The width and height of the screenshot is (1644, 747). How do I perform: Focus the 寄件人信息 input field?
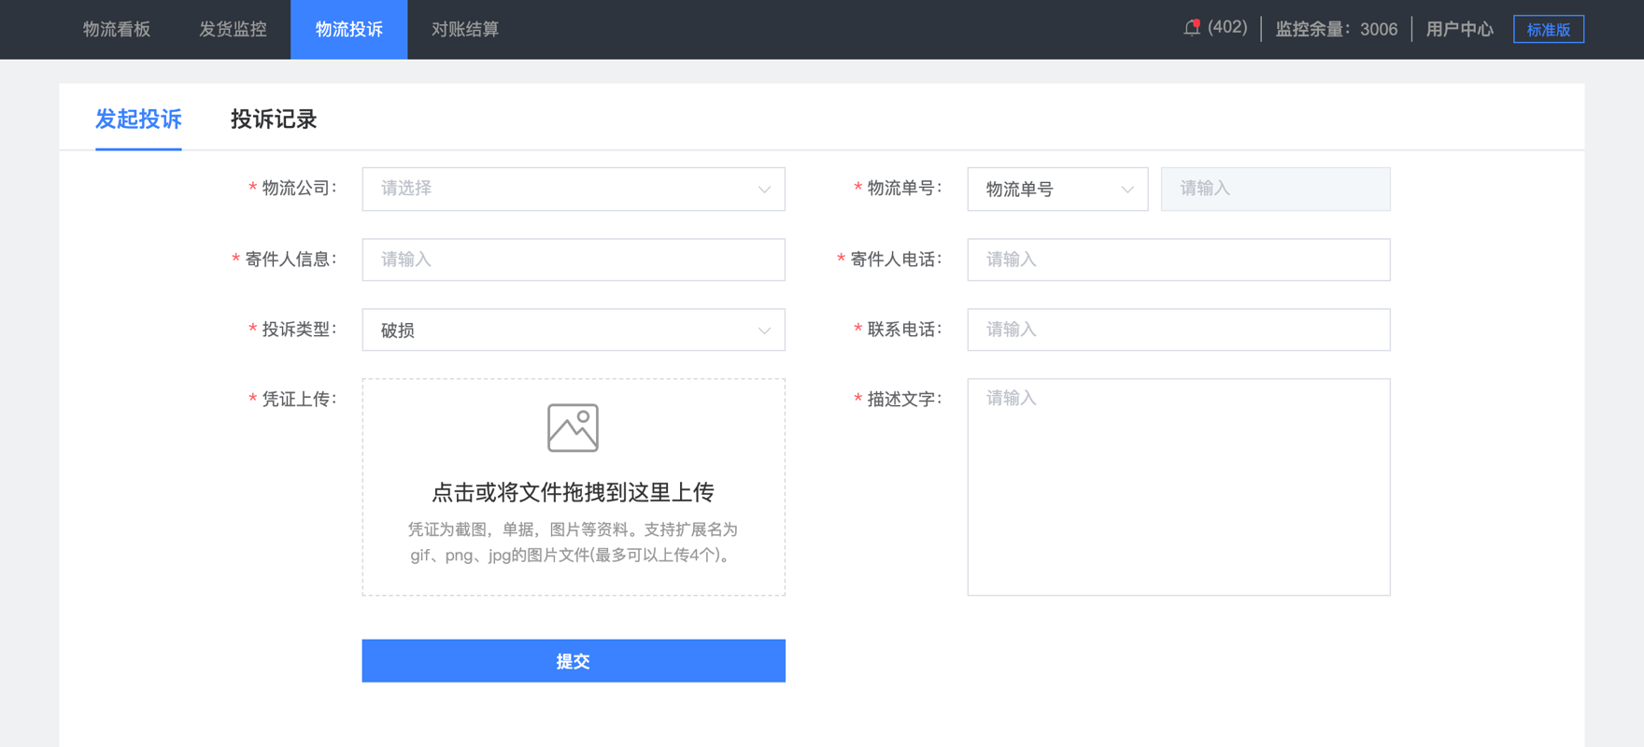[x=573, y=260]
